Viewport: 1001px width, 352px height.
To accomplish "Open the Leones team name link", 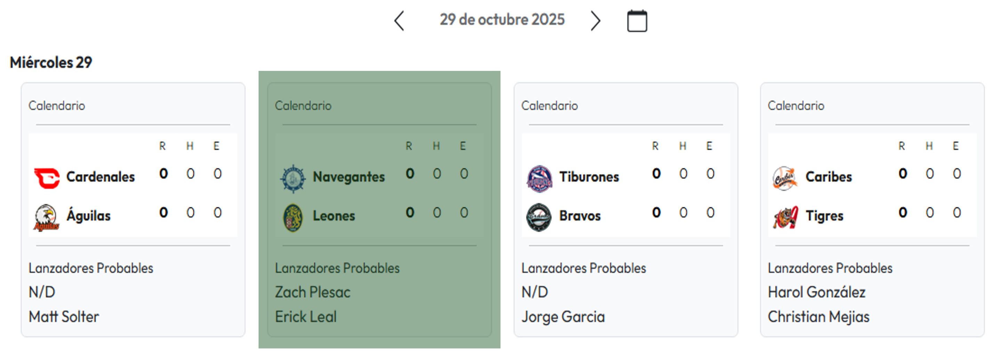I will click(334, 216).
